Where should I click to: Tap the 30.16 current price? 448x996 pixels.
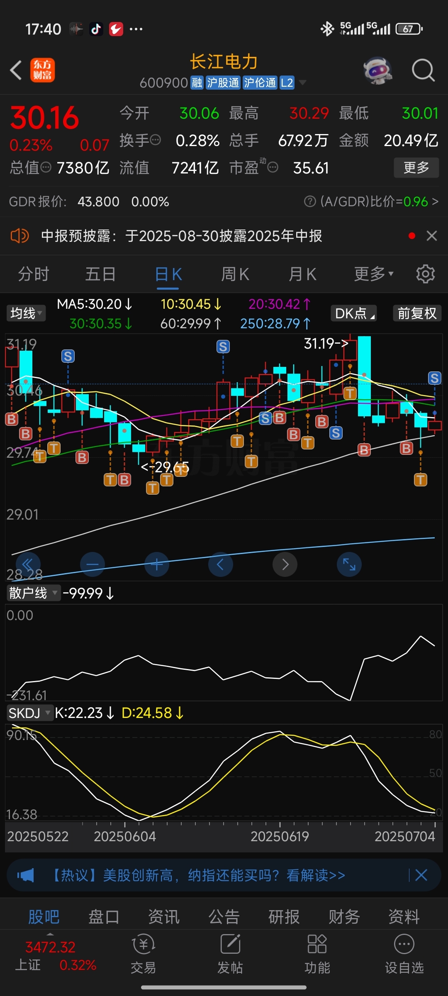pos(44,117)
